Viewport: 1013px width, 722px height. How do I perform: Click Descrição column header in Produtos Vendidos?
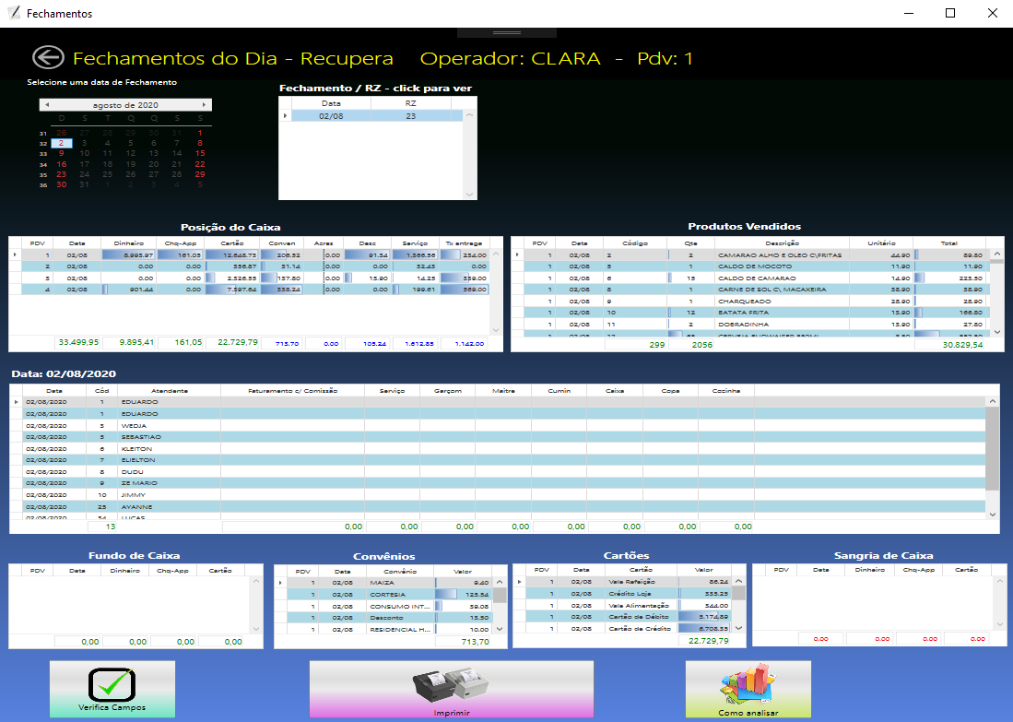click(782, 243)
